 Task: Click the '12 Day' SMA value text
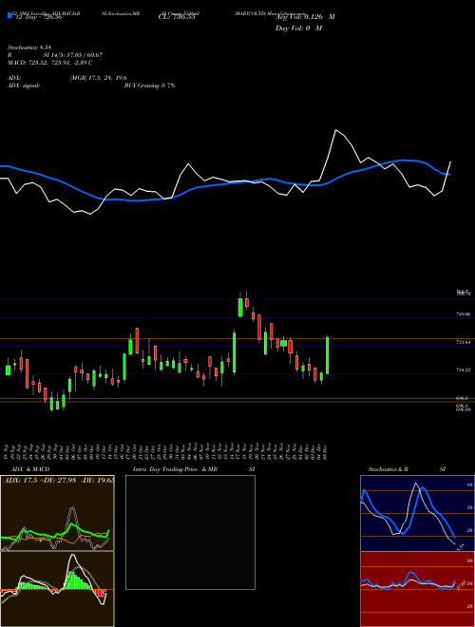tap(38, 17)
